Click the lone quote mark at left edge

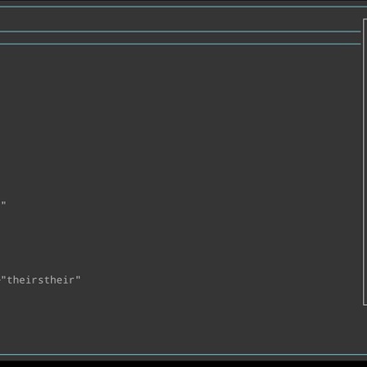pos(4,203)
